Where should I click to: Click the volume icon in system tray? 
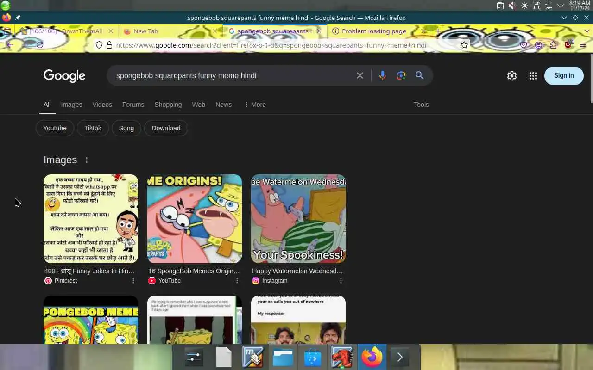pyautogui.click(x=512, y=6)
